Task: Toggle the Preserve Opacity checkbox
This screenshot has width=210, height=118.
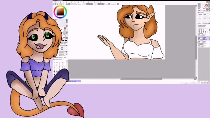Action: pyautogui.click(x=198, y=25)
